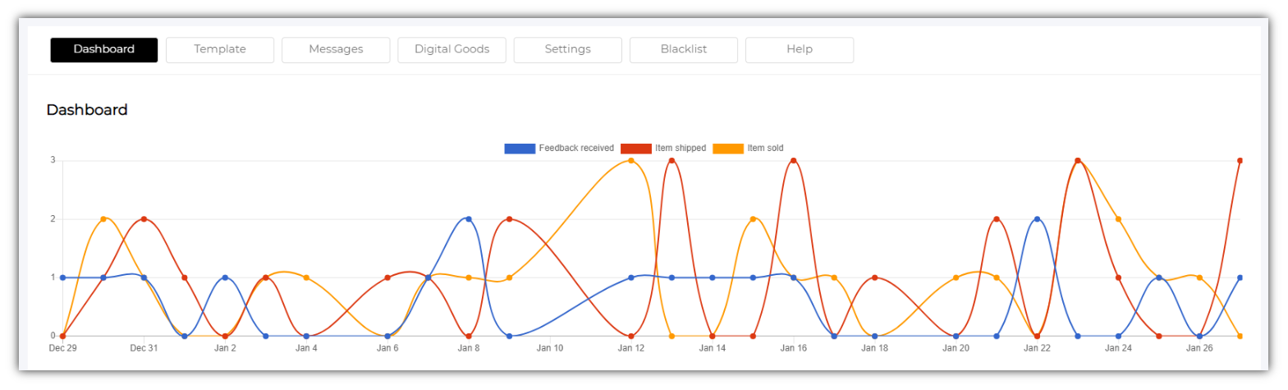This screenshot has height=390, width=1288.
Task: Click the orange peak point at Jan 12
Action: click(630, 161)
